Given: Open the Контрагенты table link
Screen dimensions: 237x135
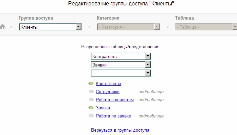Looking at the screenshot, I should click(x=108, y=83).
